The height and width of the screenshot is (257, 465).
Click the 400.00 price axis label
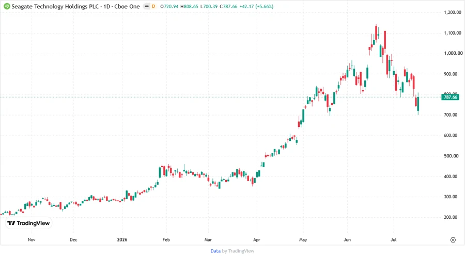click(x=451, y=176)
